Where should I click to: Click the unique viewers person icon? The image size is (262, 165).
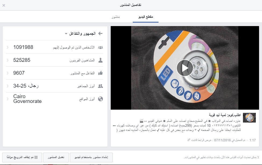(101, 60)
